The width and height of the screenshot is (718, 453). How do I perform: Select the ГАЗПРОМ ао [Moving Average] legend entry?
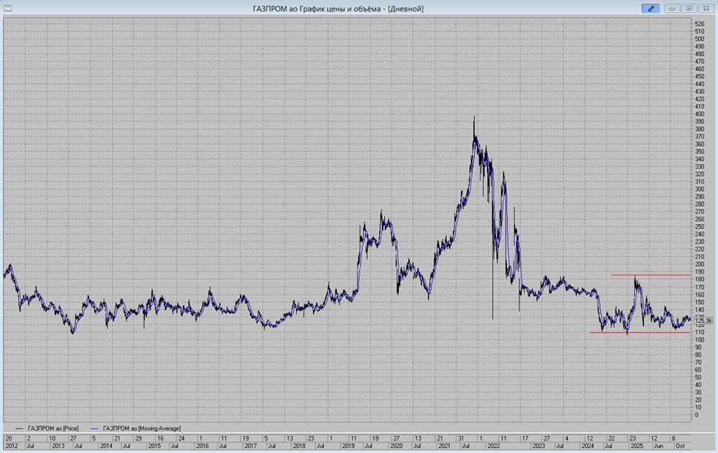click(141, 428)
